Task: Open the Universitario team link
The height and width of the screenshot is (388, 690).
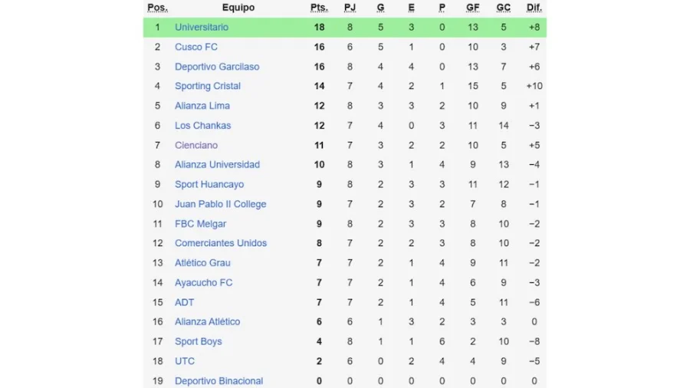Action: (x=202, y=28)
